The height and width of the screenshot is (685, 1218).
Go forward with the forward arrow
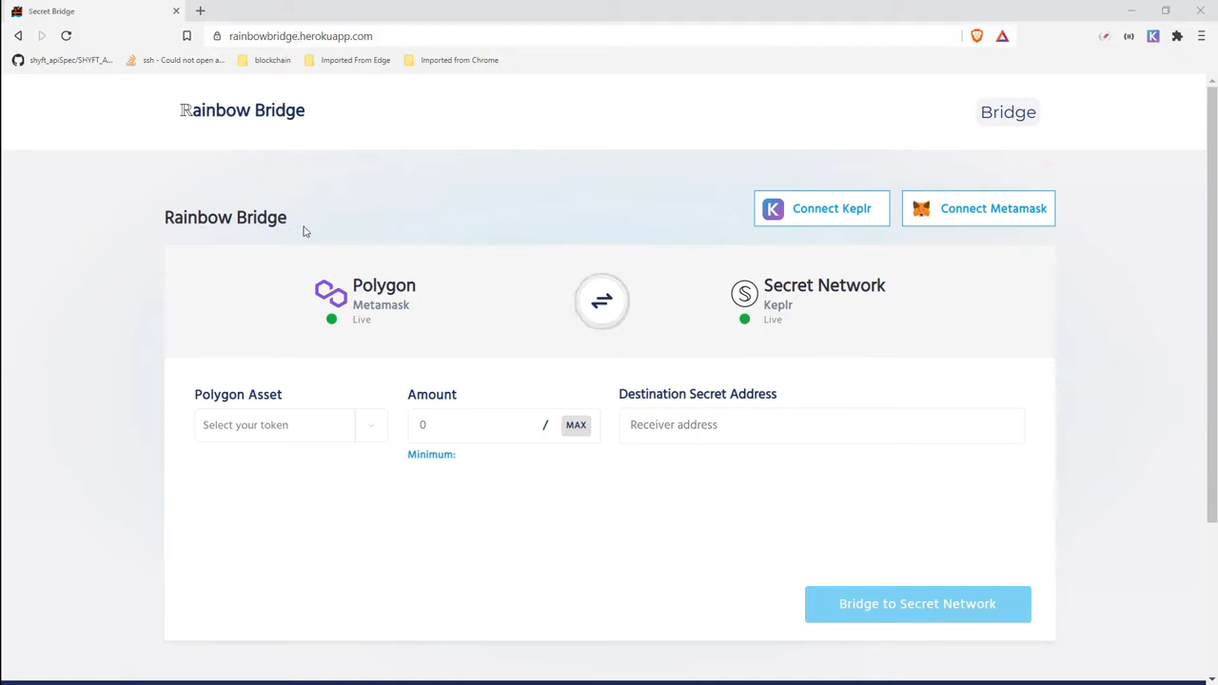click(x=42, y=36)
